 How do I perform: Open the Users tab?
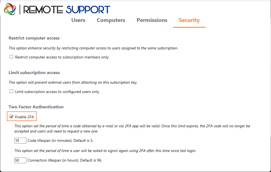[x=78, y=20]
